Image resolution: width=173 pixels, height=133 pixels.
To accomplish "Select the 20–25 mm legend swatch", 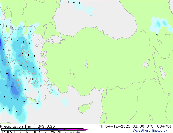I will pyautogui.click(x=49, y=129).
